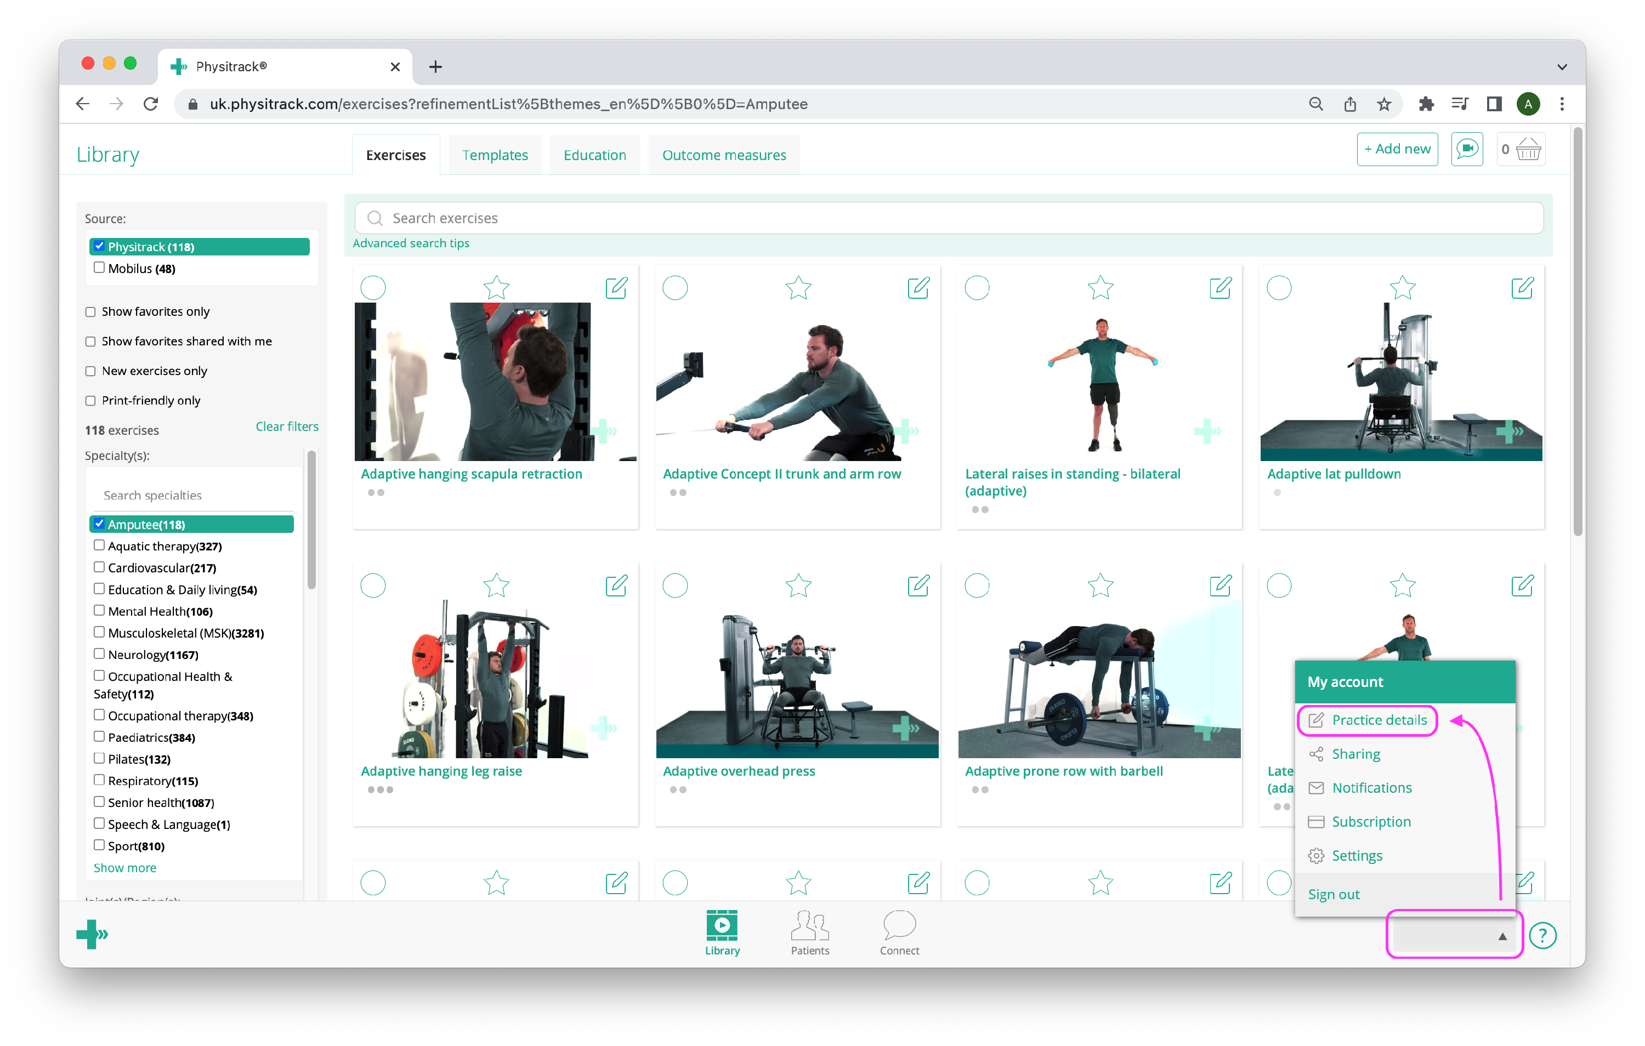Go to Patients section
This screenshot has height=1046, width=1645.
809,933
